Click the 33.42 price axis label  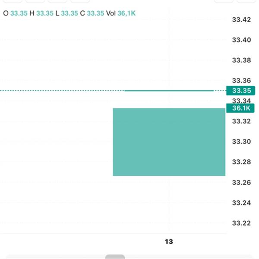tap(241, 20)
